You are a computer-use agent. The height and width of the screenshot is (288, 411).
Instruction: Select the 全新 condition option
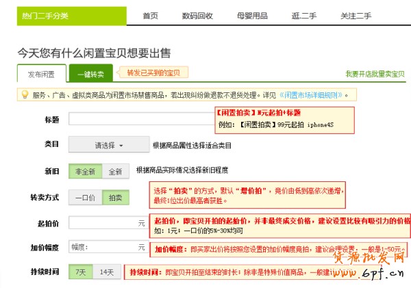pyautogui.click(x=115, y=171)
